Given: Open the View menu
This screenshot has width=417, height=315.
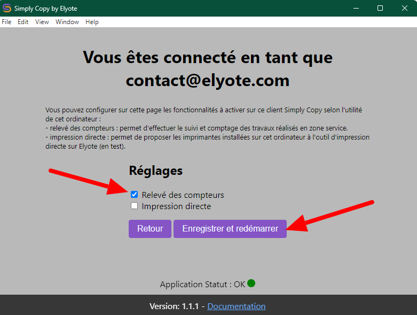Looking at the screenshot, I should [42, 22].
